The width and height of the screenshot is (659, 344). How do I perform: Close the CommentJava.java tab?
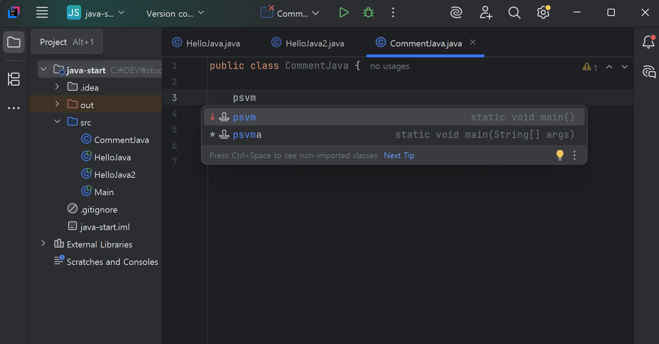pos(473,42)
